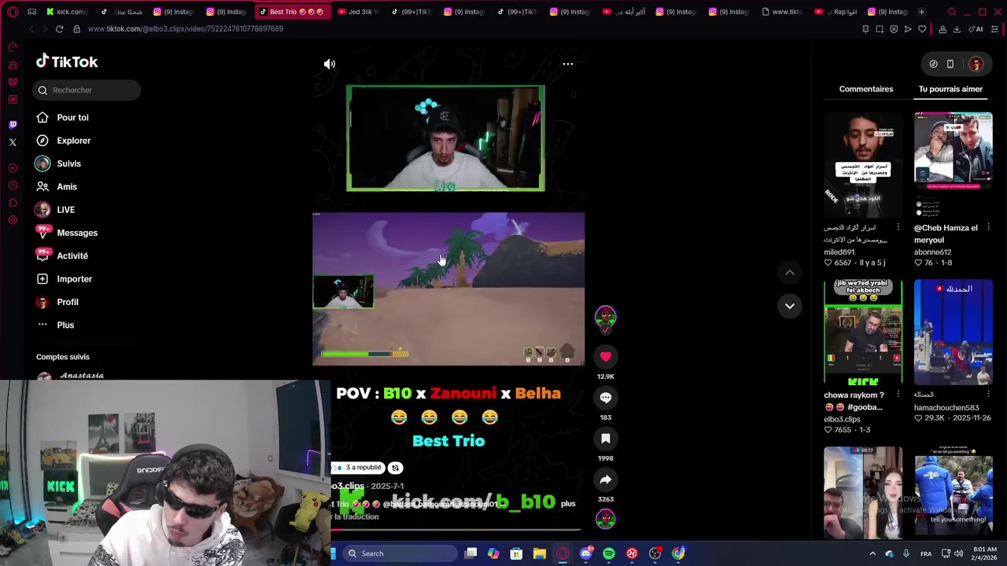Open the user profile avatar at top right
1007x566 pixels.
tap(976, 64)
